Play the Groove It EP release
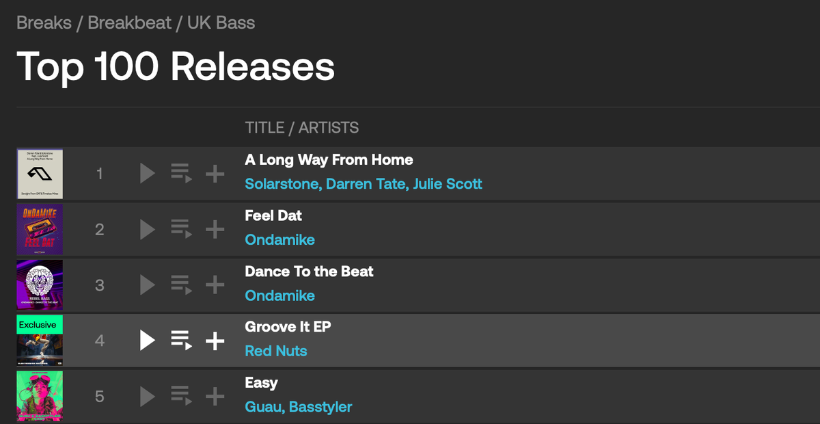This screenshot has height=424, width=820. (x=148, y=340)
